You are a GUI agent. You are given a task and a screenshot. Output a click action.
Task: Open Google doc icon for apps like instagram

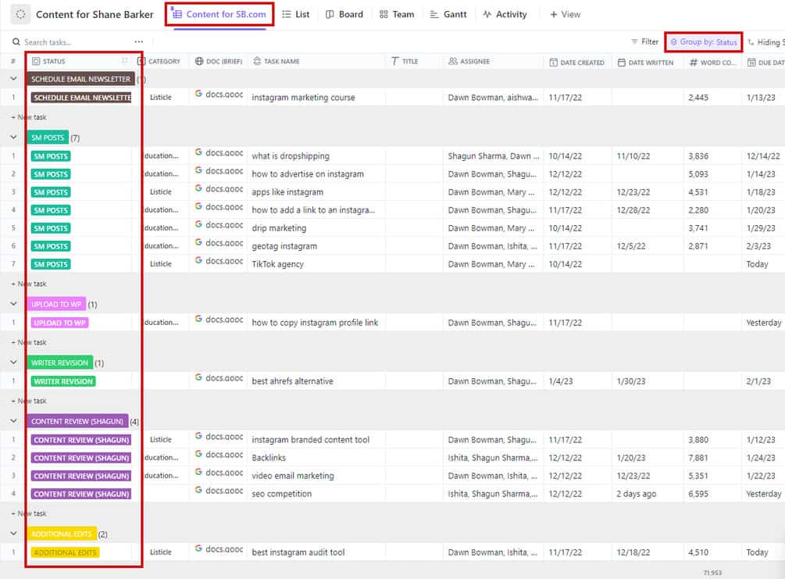click(x=198, y=188)
